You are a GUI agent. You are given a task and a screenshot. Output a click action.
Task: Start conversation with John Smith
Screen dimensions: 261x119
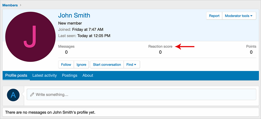pyautogui.click(x=107, y=65)
